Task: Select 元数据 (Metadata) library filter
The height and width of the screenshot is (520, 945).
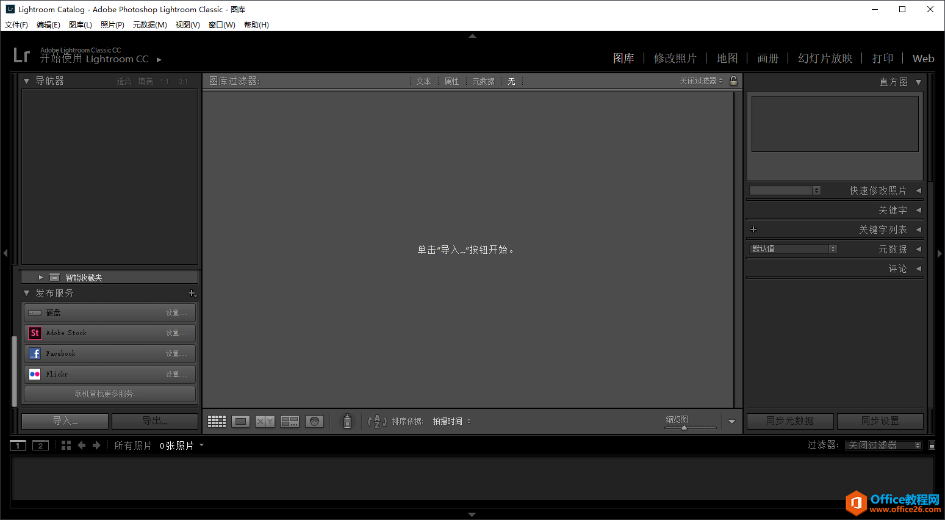Action: [483, 81]
